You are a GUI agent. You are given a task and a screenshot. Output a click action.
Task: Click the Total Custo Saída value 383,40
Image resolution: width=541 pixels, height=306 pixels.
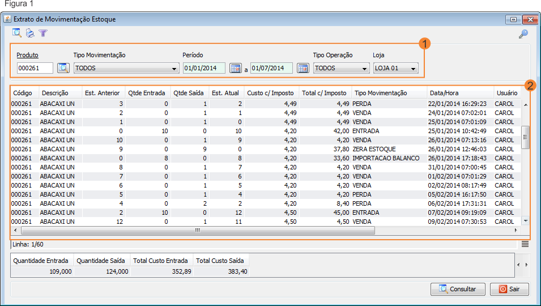coord(238,271)
